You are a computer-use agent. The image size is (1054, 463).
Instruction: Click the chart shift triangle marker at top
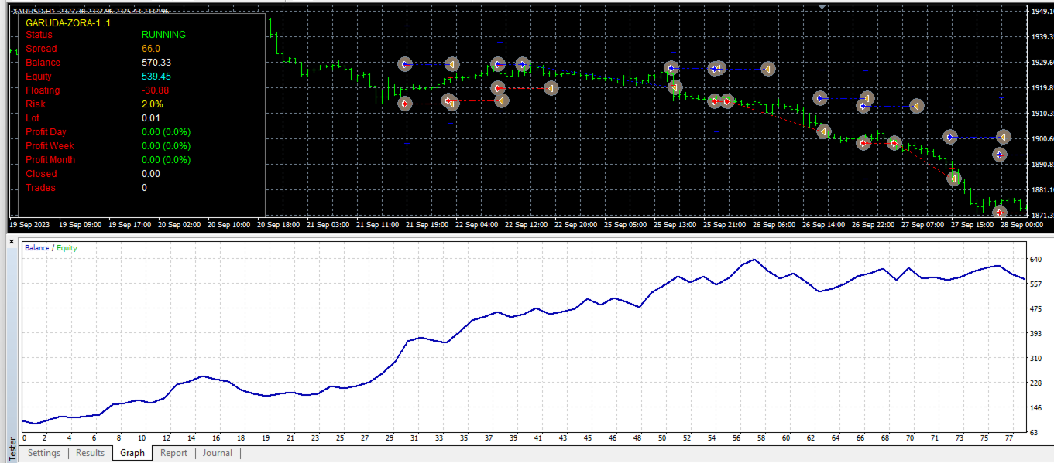click(x=822, y=7)
